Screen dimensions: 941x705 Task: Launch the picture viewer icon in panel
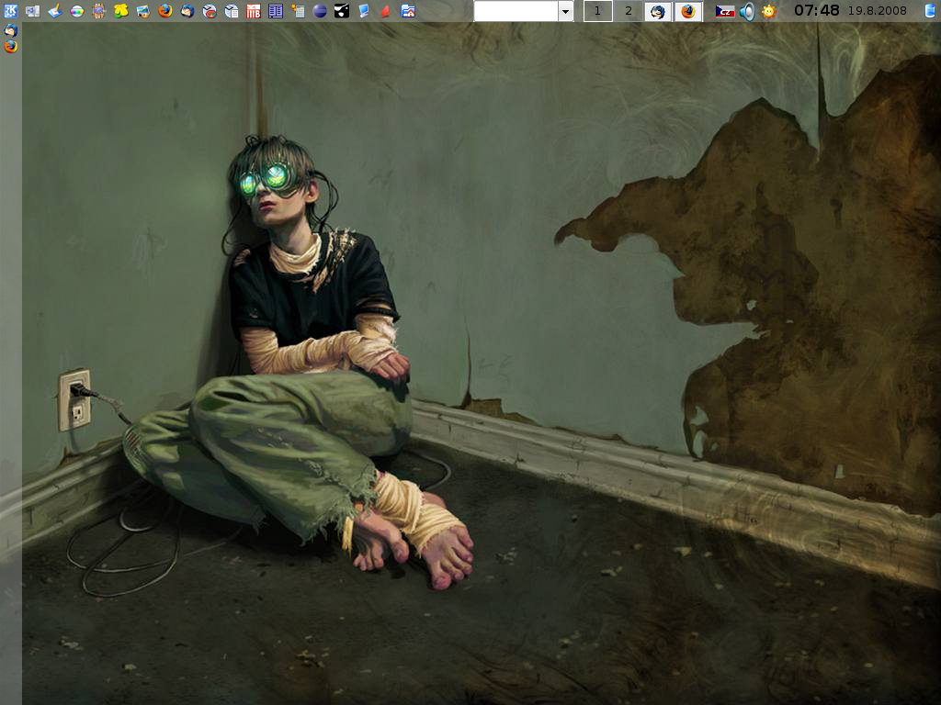(143, 11)
